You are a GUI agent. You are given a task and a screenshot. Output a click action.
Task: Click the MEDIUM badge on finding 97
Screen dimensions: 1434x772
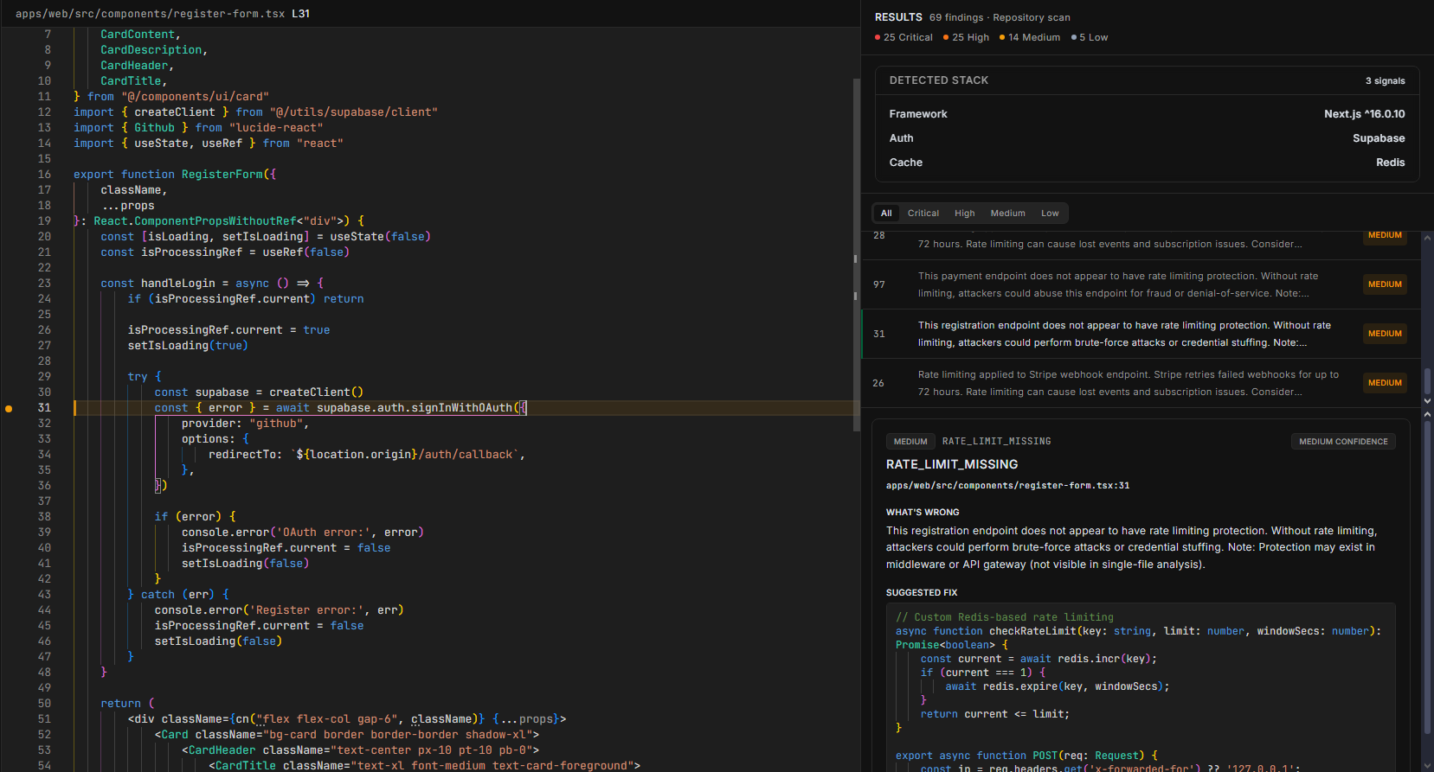pyautogui.click(x=1385, y=284)
